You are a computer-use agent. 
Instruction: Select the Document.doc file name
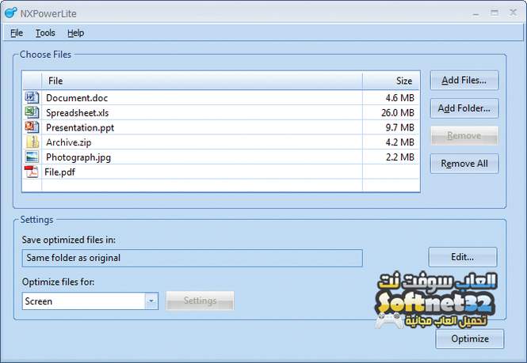[x=77, y=98]
